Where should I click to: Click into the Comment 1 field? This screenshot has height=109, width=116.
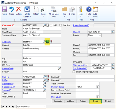pos(95,77)
